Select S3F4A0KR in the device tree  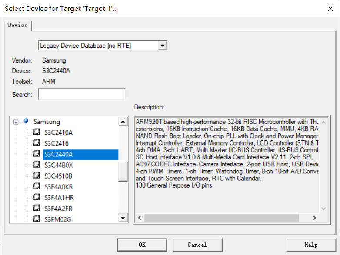(59, 187)
